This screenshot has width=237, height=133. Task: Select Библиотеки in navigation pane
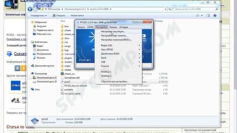[39, 42]
